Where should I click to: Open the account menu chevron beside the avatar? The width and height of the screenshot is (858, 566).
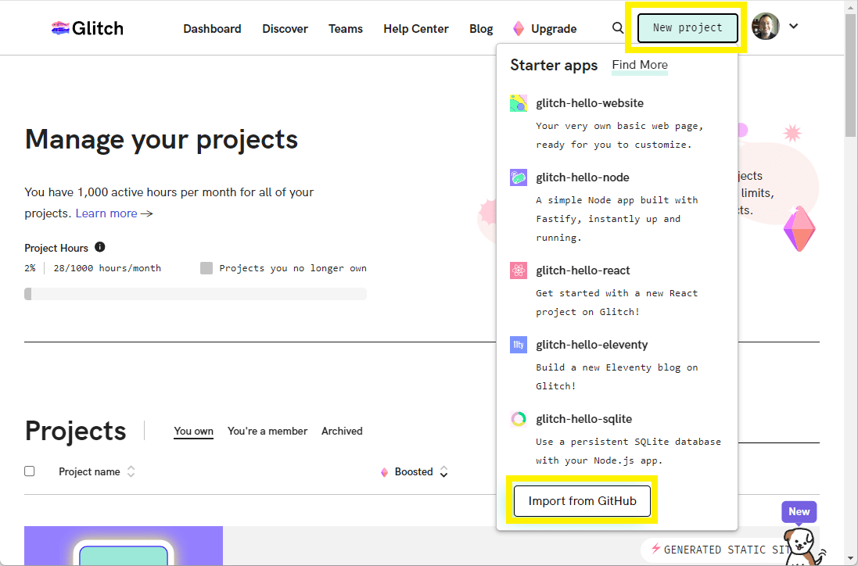coord(794,26)
